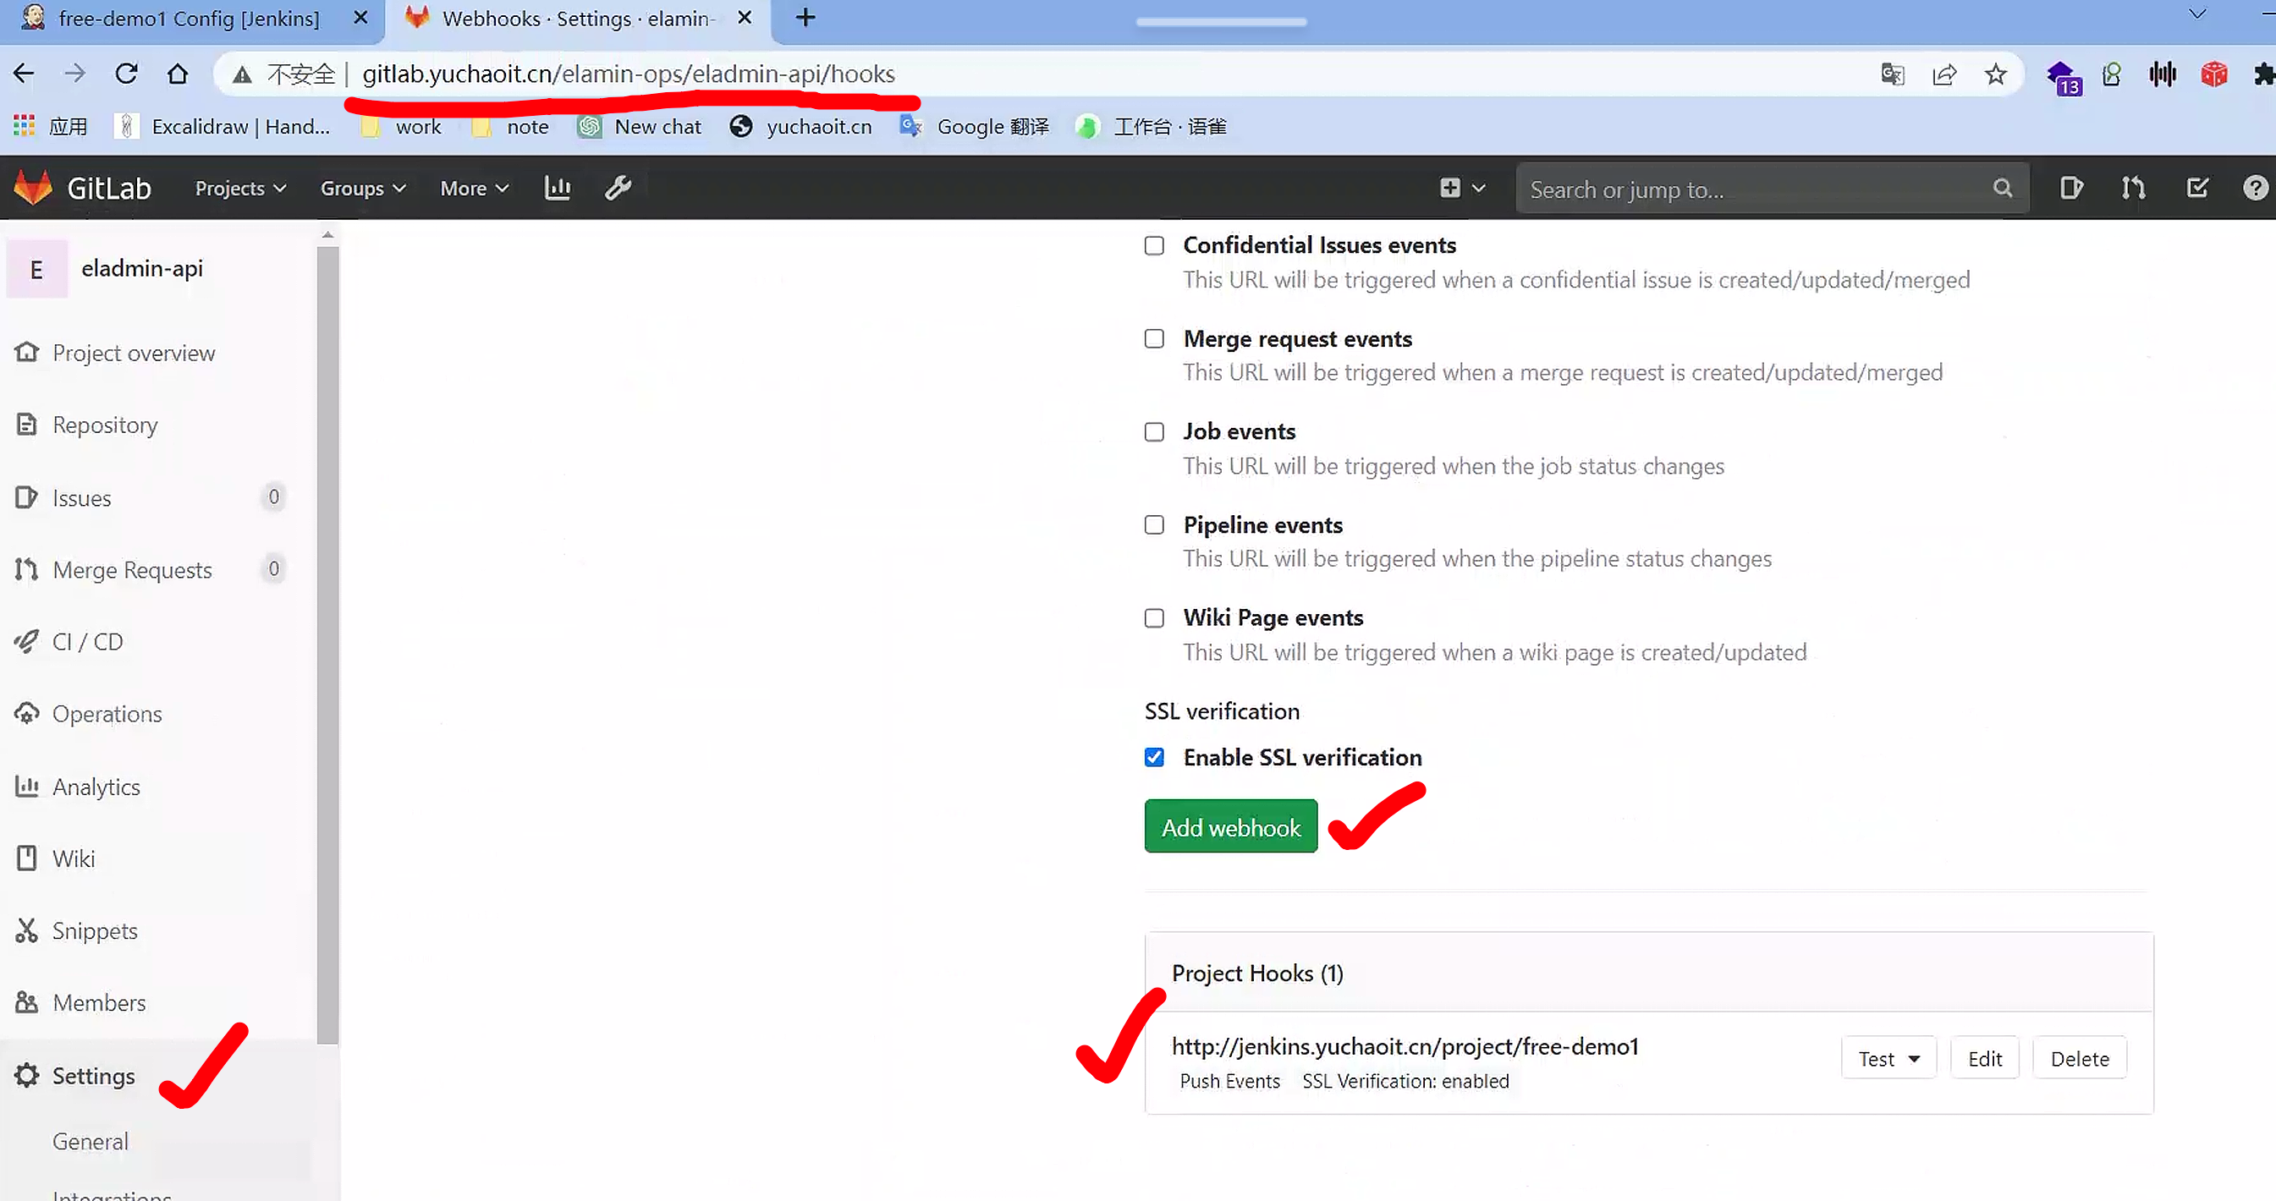Open the analytics chart icon in navbar
2276x1201 pixels.
[558, 188]
